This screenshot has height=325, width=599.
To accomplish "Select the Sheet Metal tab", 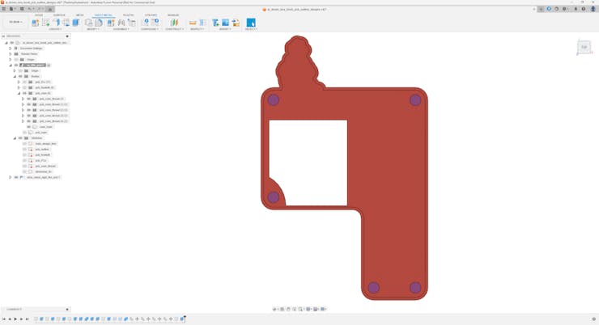I will [104, 15].
